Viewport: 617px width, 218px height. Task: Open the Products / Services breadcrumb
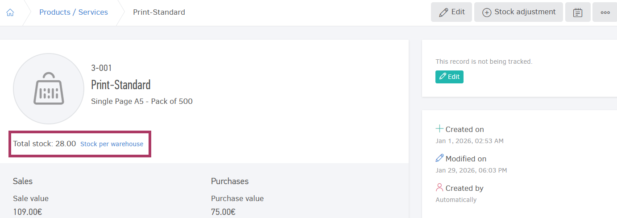tap(74, 12)
